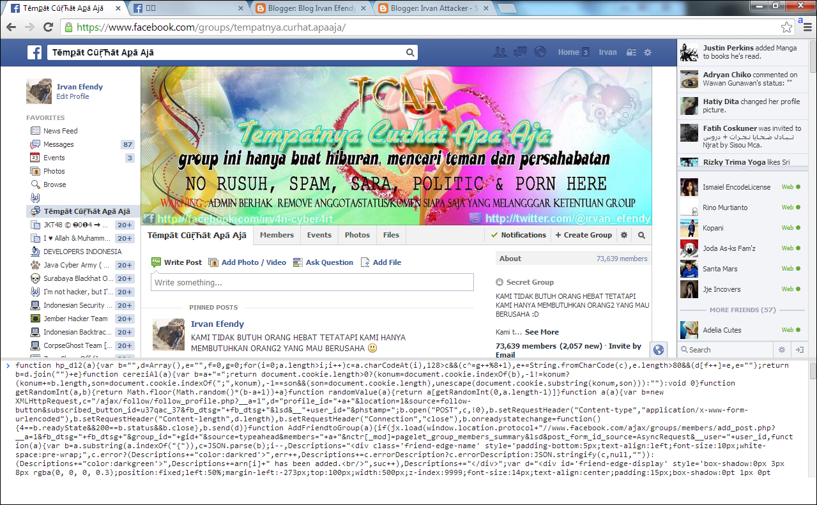Click the Hatiy Dita ticker story
817x505 pixels.
coord(741,106)
